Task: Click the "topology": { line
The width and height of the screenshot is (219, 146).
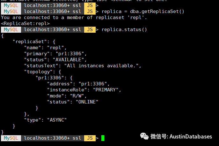Action: pos(43,72)
